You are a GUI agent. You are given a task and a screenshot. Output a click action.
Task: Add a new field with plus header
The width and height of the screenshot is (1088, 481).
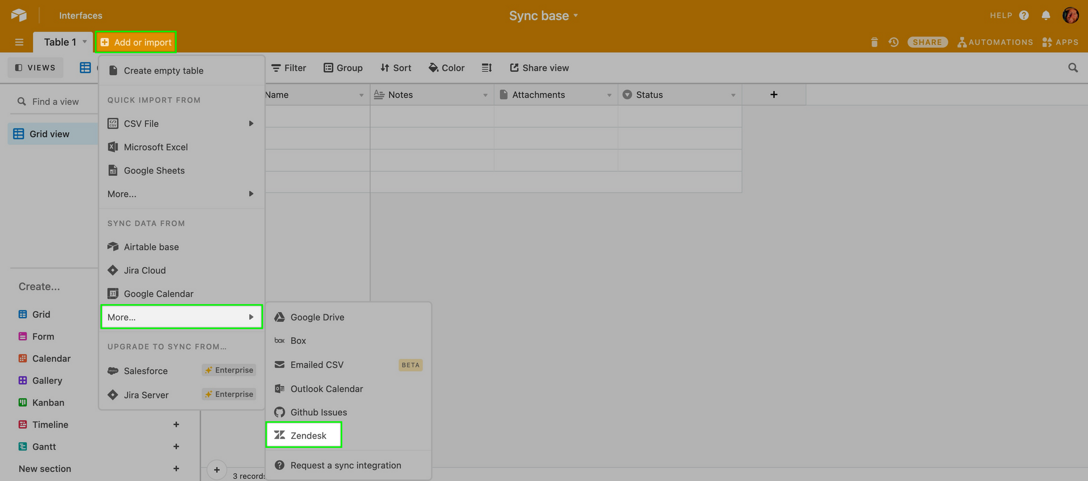774,95
